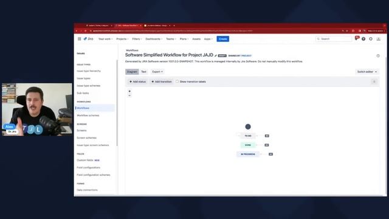Open the Teams dropdown

tap(171, 39)
